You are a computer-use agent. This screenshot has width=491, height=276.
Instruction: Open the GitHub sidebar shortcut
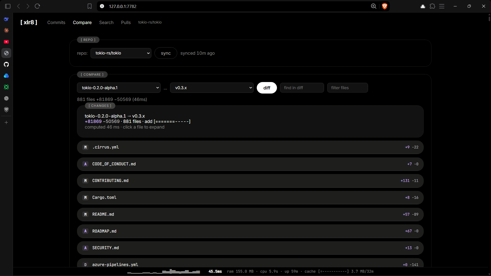(x=6, y=64)
